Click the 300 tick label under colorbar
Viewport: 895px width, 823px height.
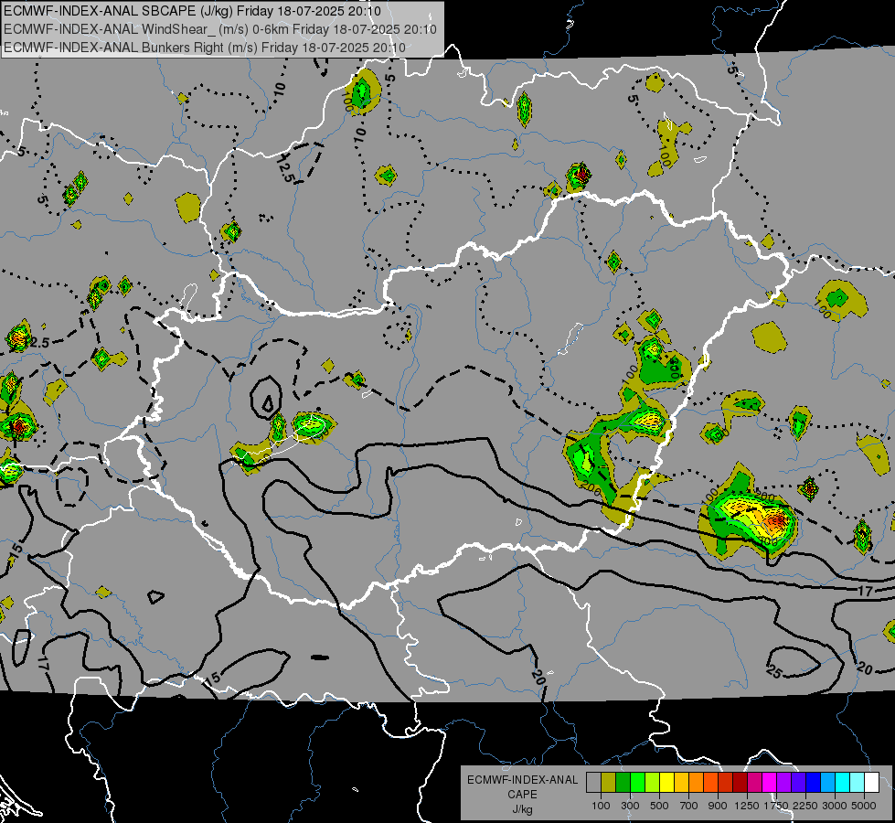[x=630, y=806]
